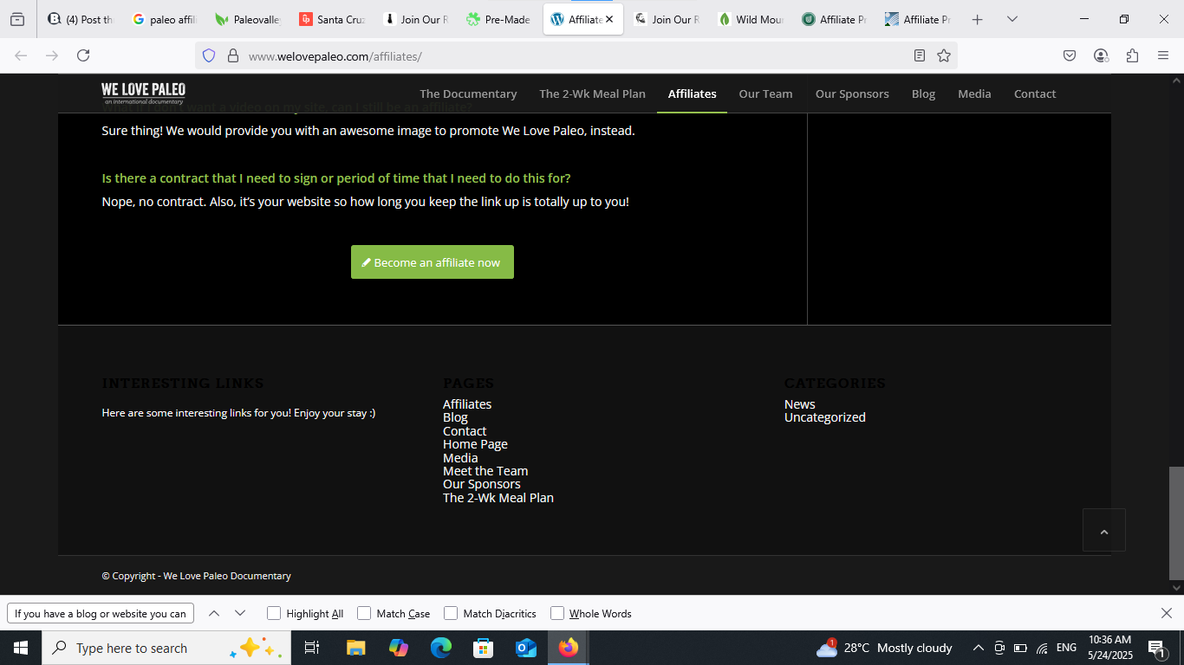
Task: Switch to the Post tab
Action: point(80,19)
